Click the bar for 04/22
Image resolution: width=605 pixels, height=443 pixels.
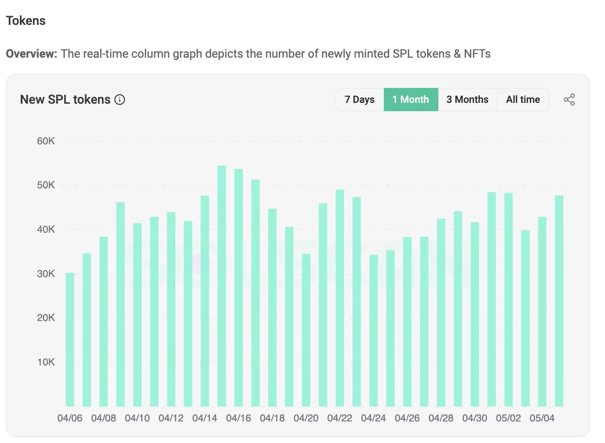click(340, 298)
